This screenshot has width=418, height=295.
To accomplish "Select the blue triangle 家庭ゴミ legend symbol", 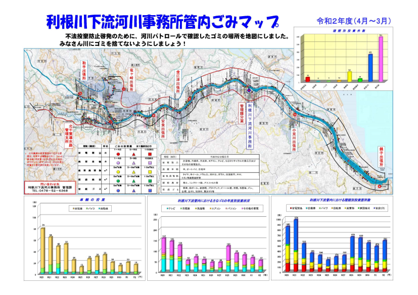I will pos(134,190).
